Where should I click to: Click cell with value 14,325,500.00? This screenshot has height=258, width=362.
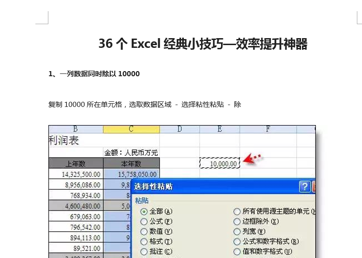(x=76, y=174)
